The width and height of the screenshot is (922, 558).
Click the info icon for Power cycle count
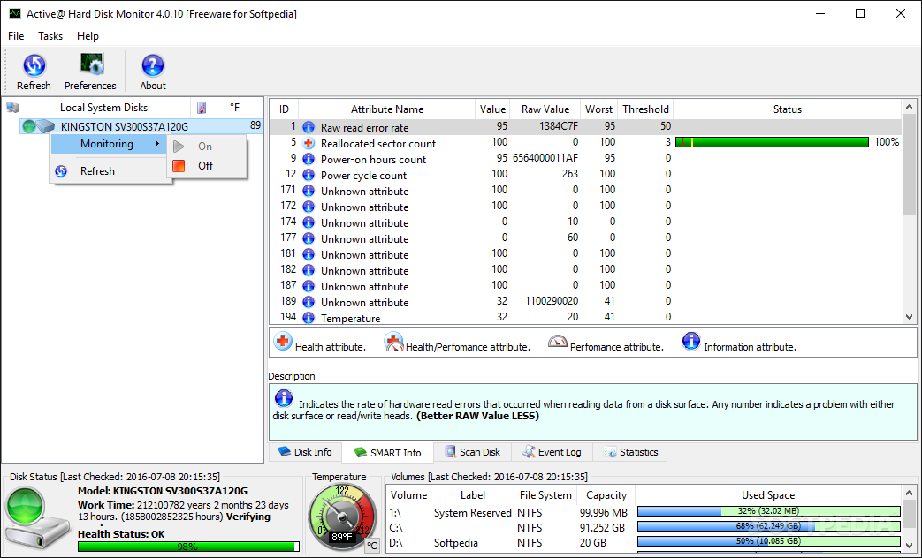click(x=309, y=175)
